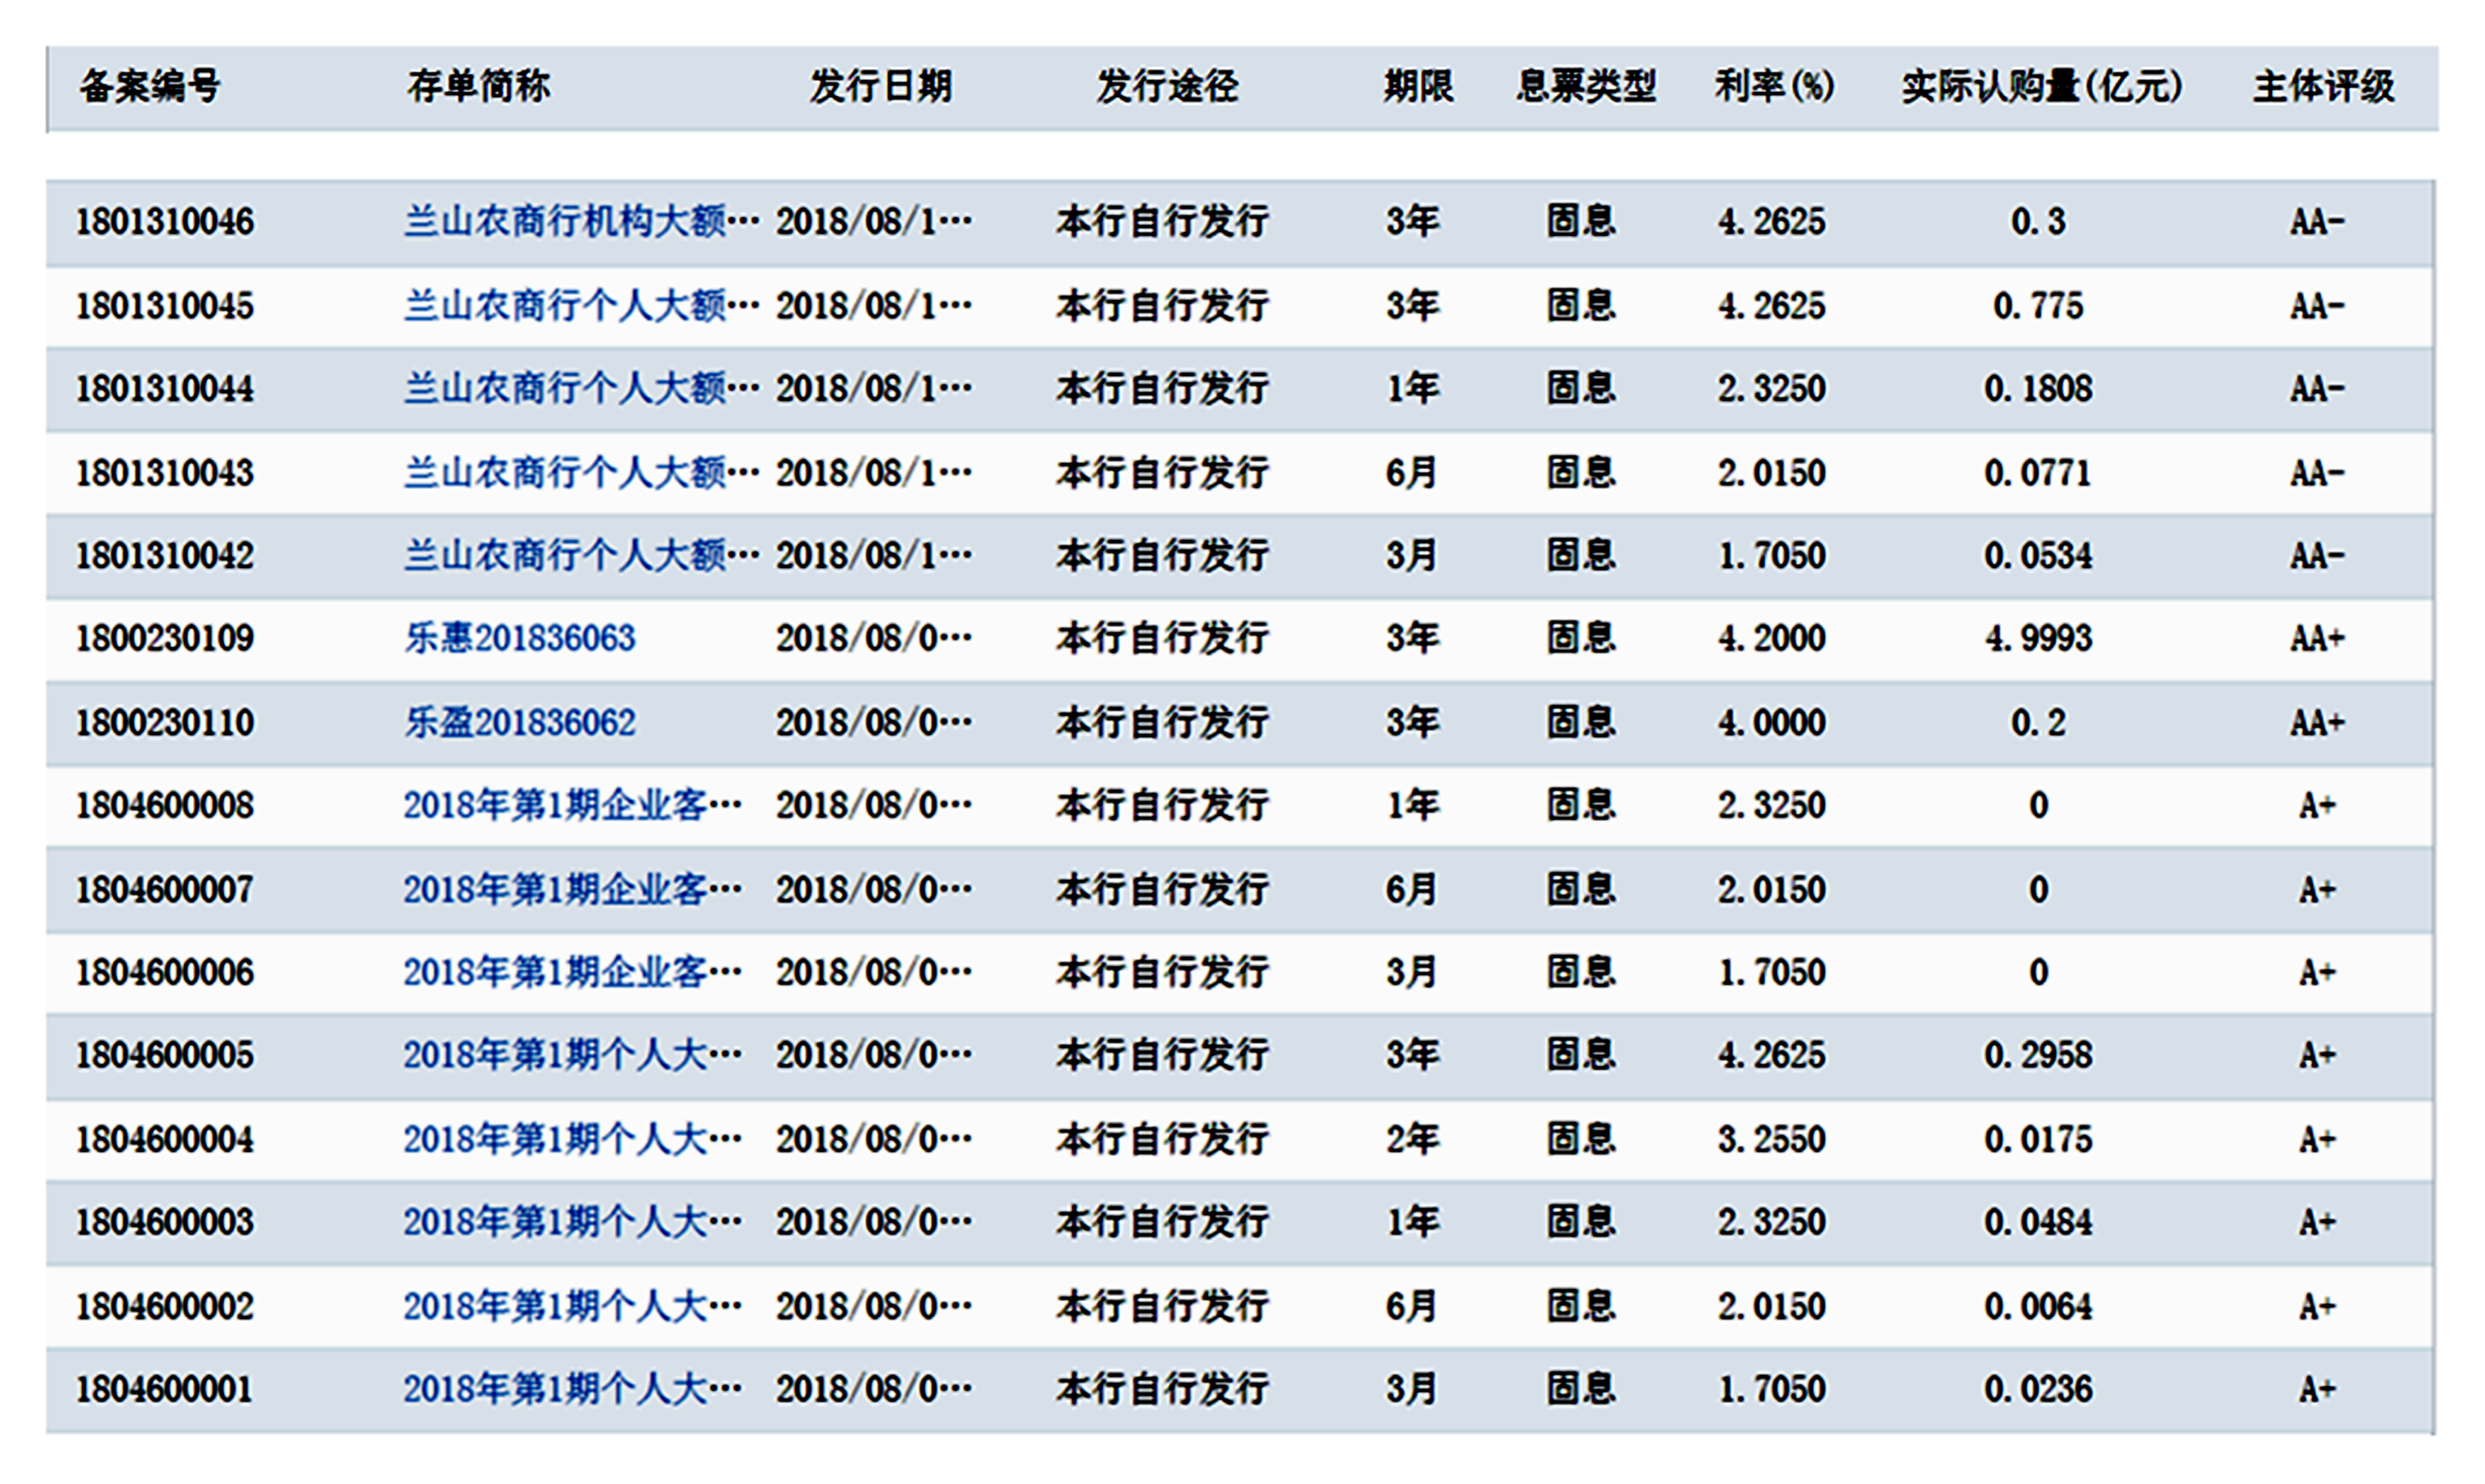Open deposit link in row 1804600006
Screen dimensions: 2485x1484
point(572,973)
